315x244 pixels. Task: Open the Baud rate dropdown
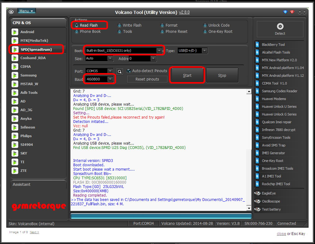click(110, 79)
